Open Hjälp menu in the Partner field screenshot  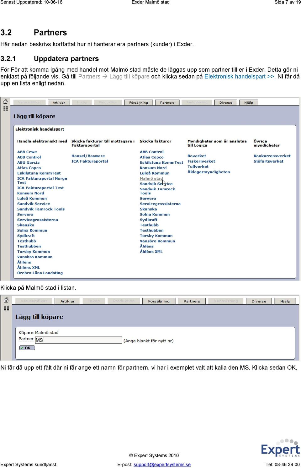tap(285, 301)
